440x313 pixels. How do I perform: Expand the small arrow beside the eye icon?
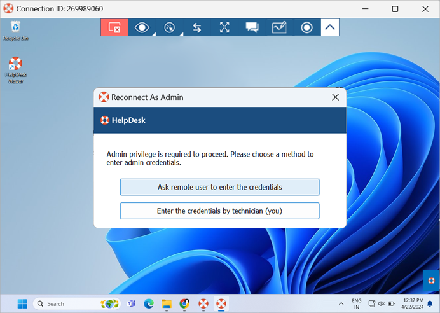pyautogui.click(x=154, y=34)
